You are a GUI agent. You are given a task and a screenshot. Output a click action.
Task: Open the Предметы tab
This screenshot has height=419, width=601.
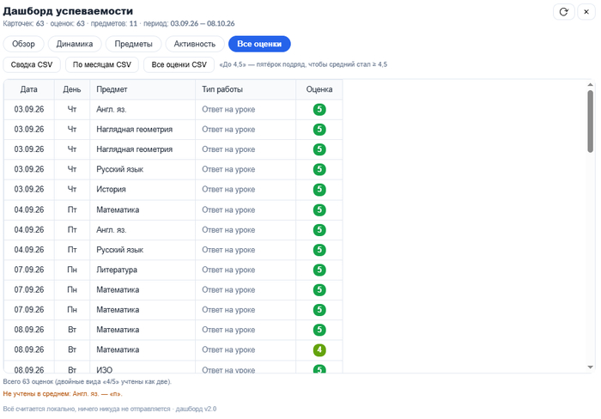pos(133,44)
